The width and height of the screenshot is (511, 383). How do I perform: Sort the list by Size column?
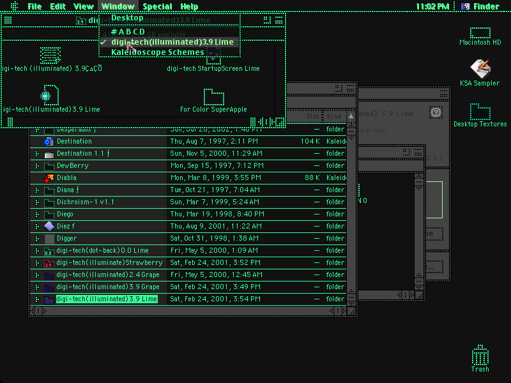point(312,116)
